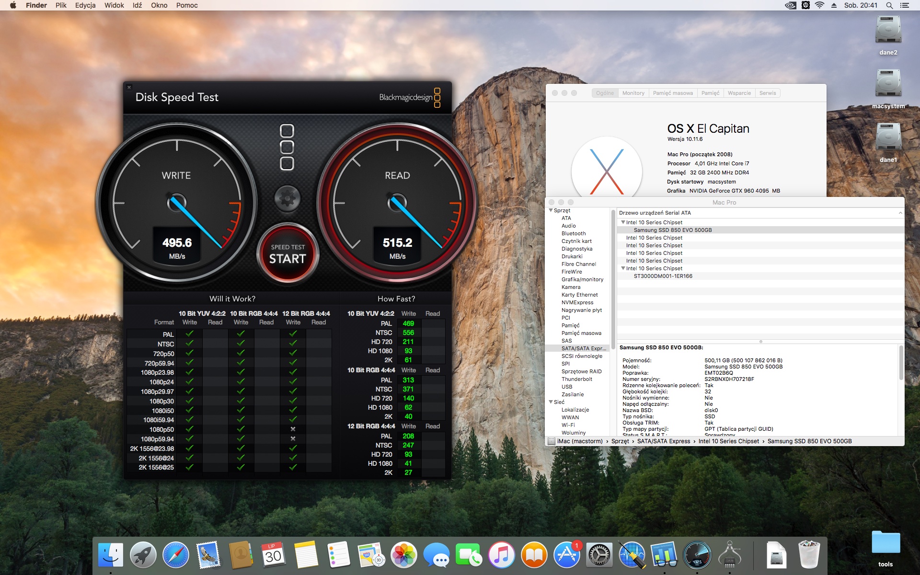This screenshot has width=920, height=575.
Task: Open Photos app from the Dock
Action: pos(403,555)
